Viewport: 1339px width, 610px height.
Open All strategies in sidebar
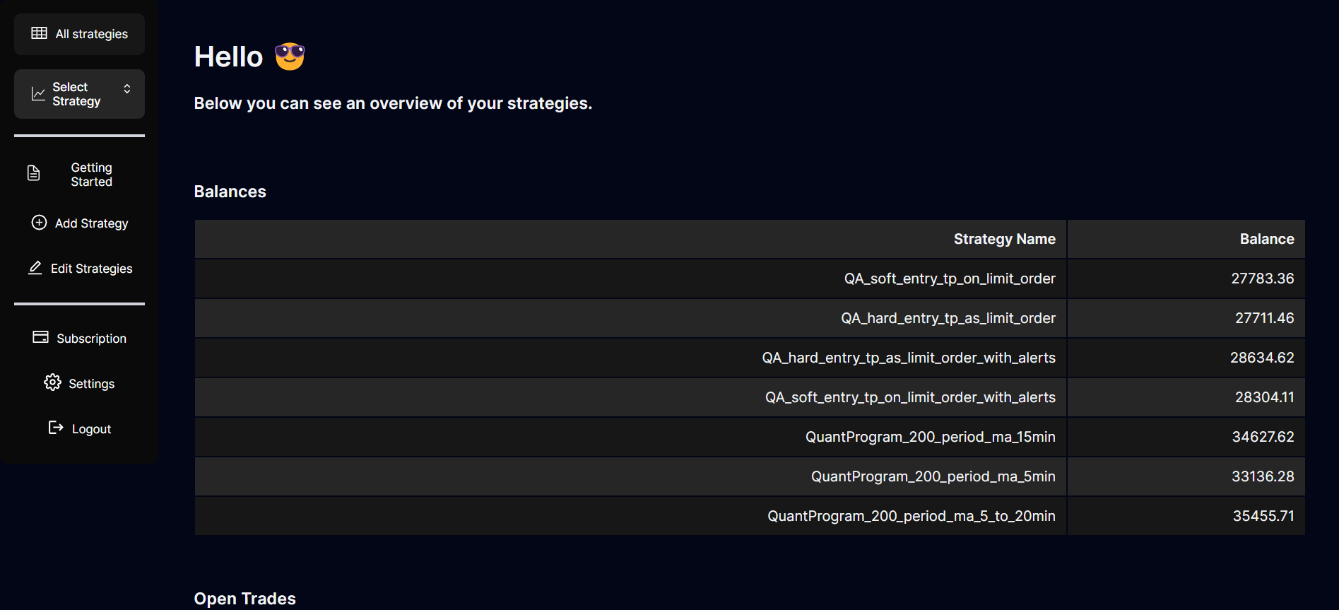coord(79,34)
